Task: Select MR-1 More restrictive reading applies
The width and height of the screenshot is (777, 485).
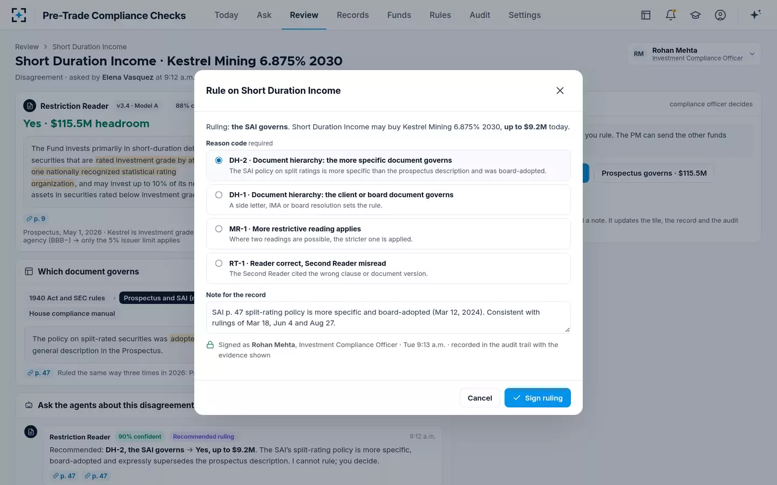Action: tap(388, 234)
